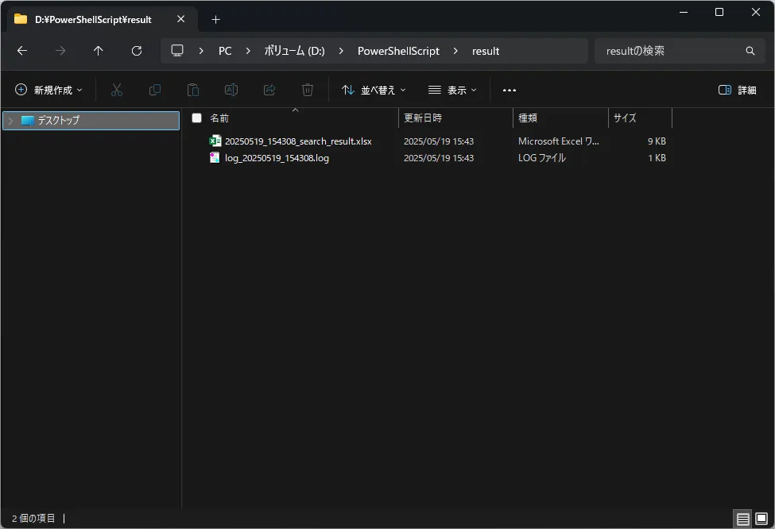Click the 1 KB size cell
The height and width of the screenshot is (529, 775).
click(657, 158)
